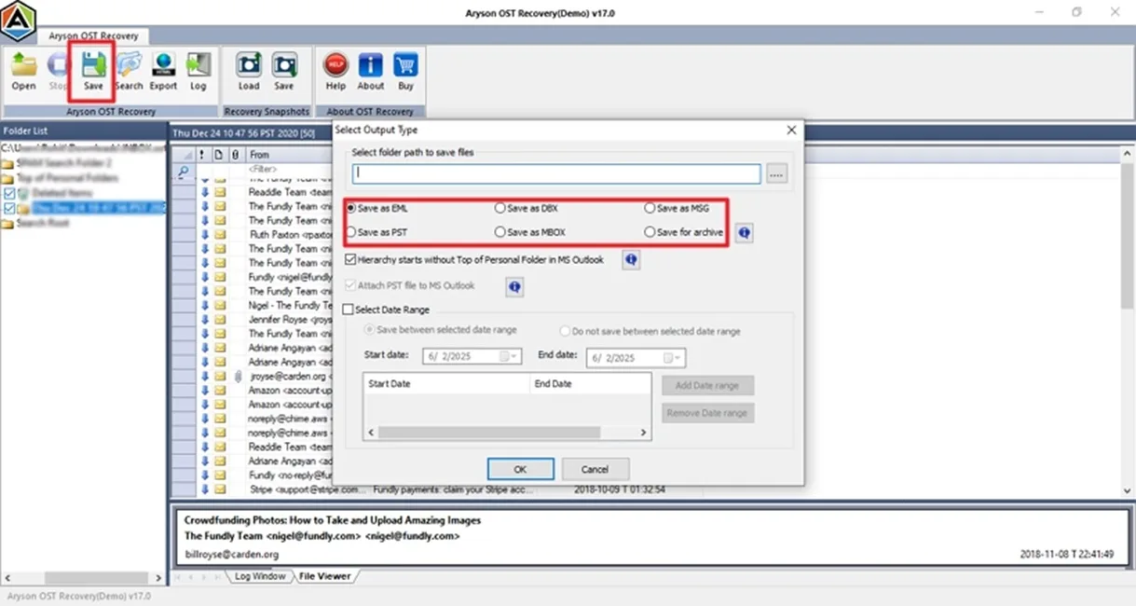Click info icon beside Hierarchy starts checkbox
Image resolution: width=1136 pixels, height=606 pixels.
[x=631, y=260]
